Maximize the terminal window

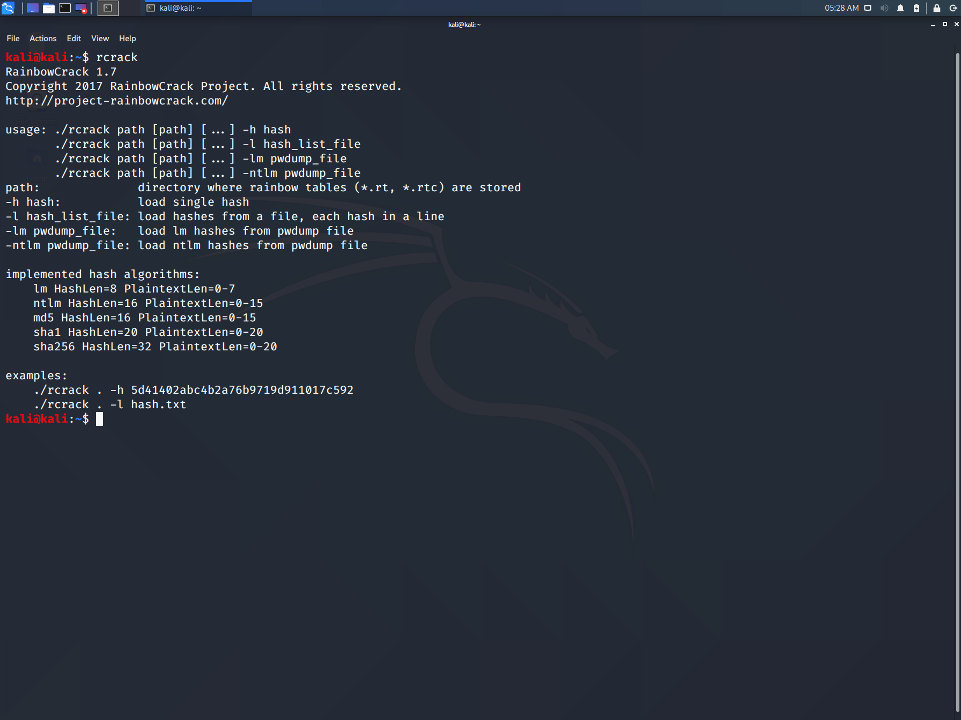pyautogui.click(x=945, y=25)
